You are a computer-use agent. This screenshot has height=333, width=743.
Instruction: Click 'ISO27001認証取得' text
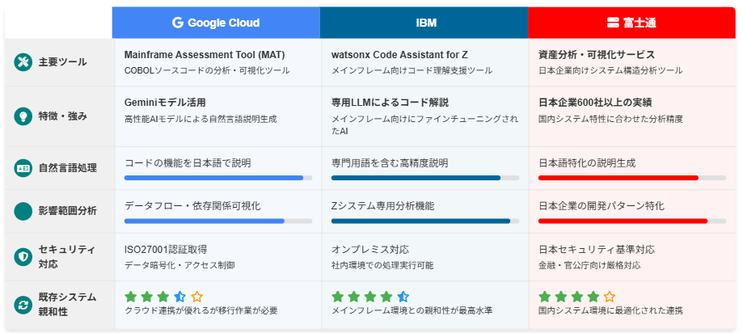pyautogui.click(x=166, y=250)
